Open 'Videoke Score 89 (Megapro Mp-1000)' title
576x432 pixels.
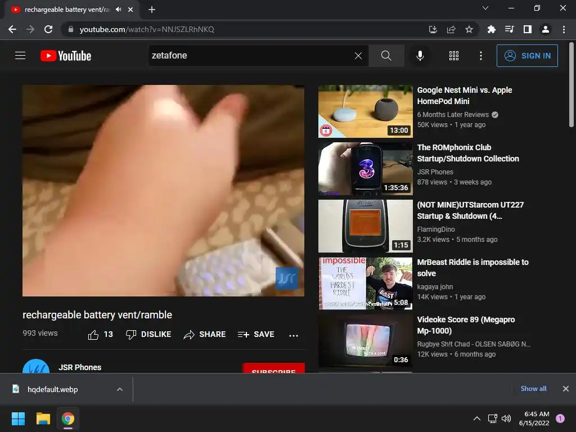pos(466,325)
